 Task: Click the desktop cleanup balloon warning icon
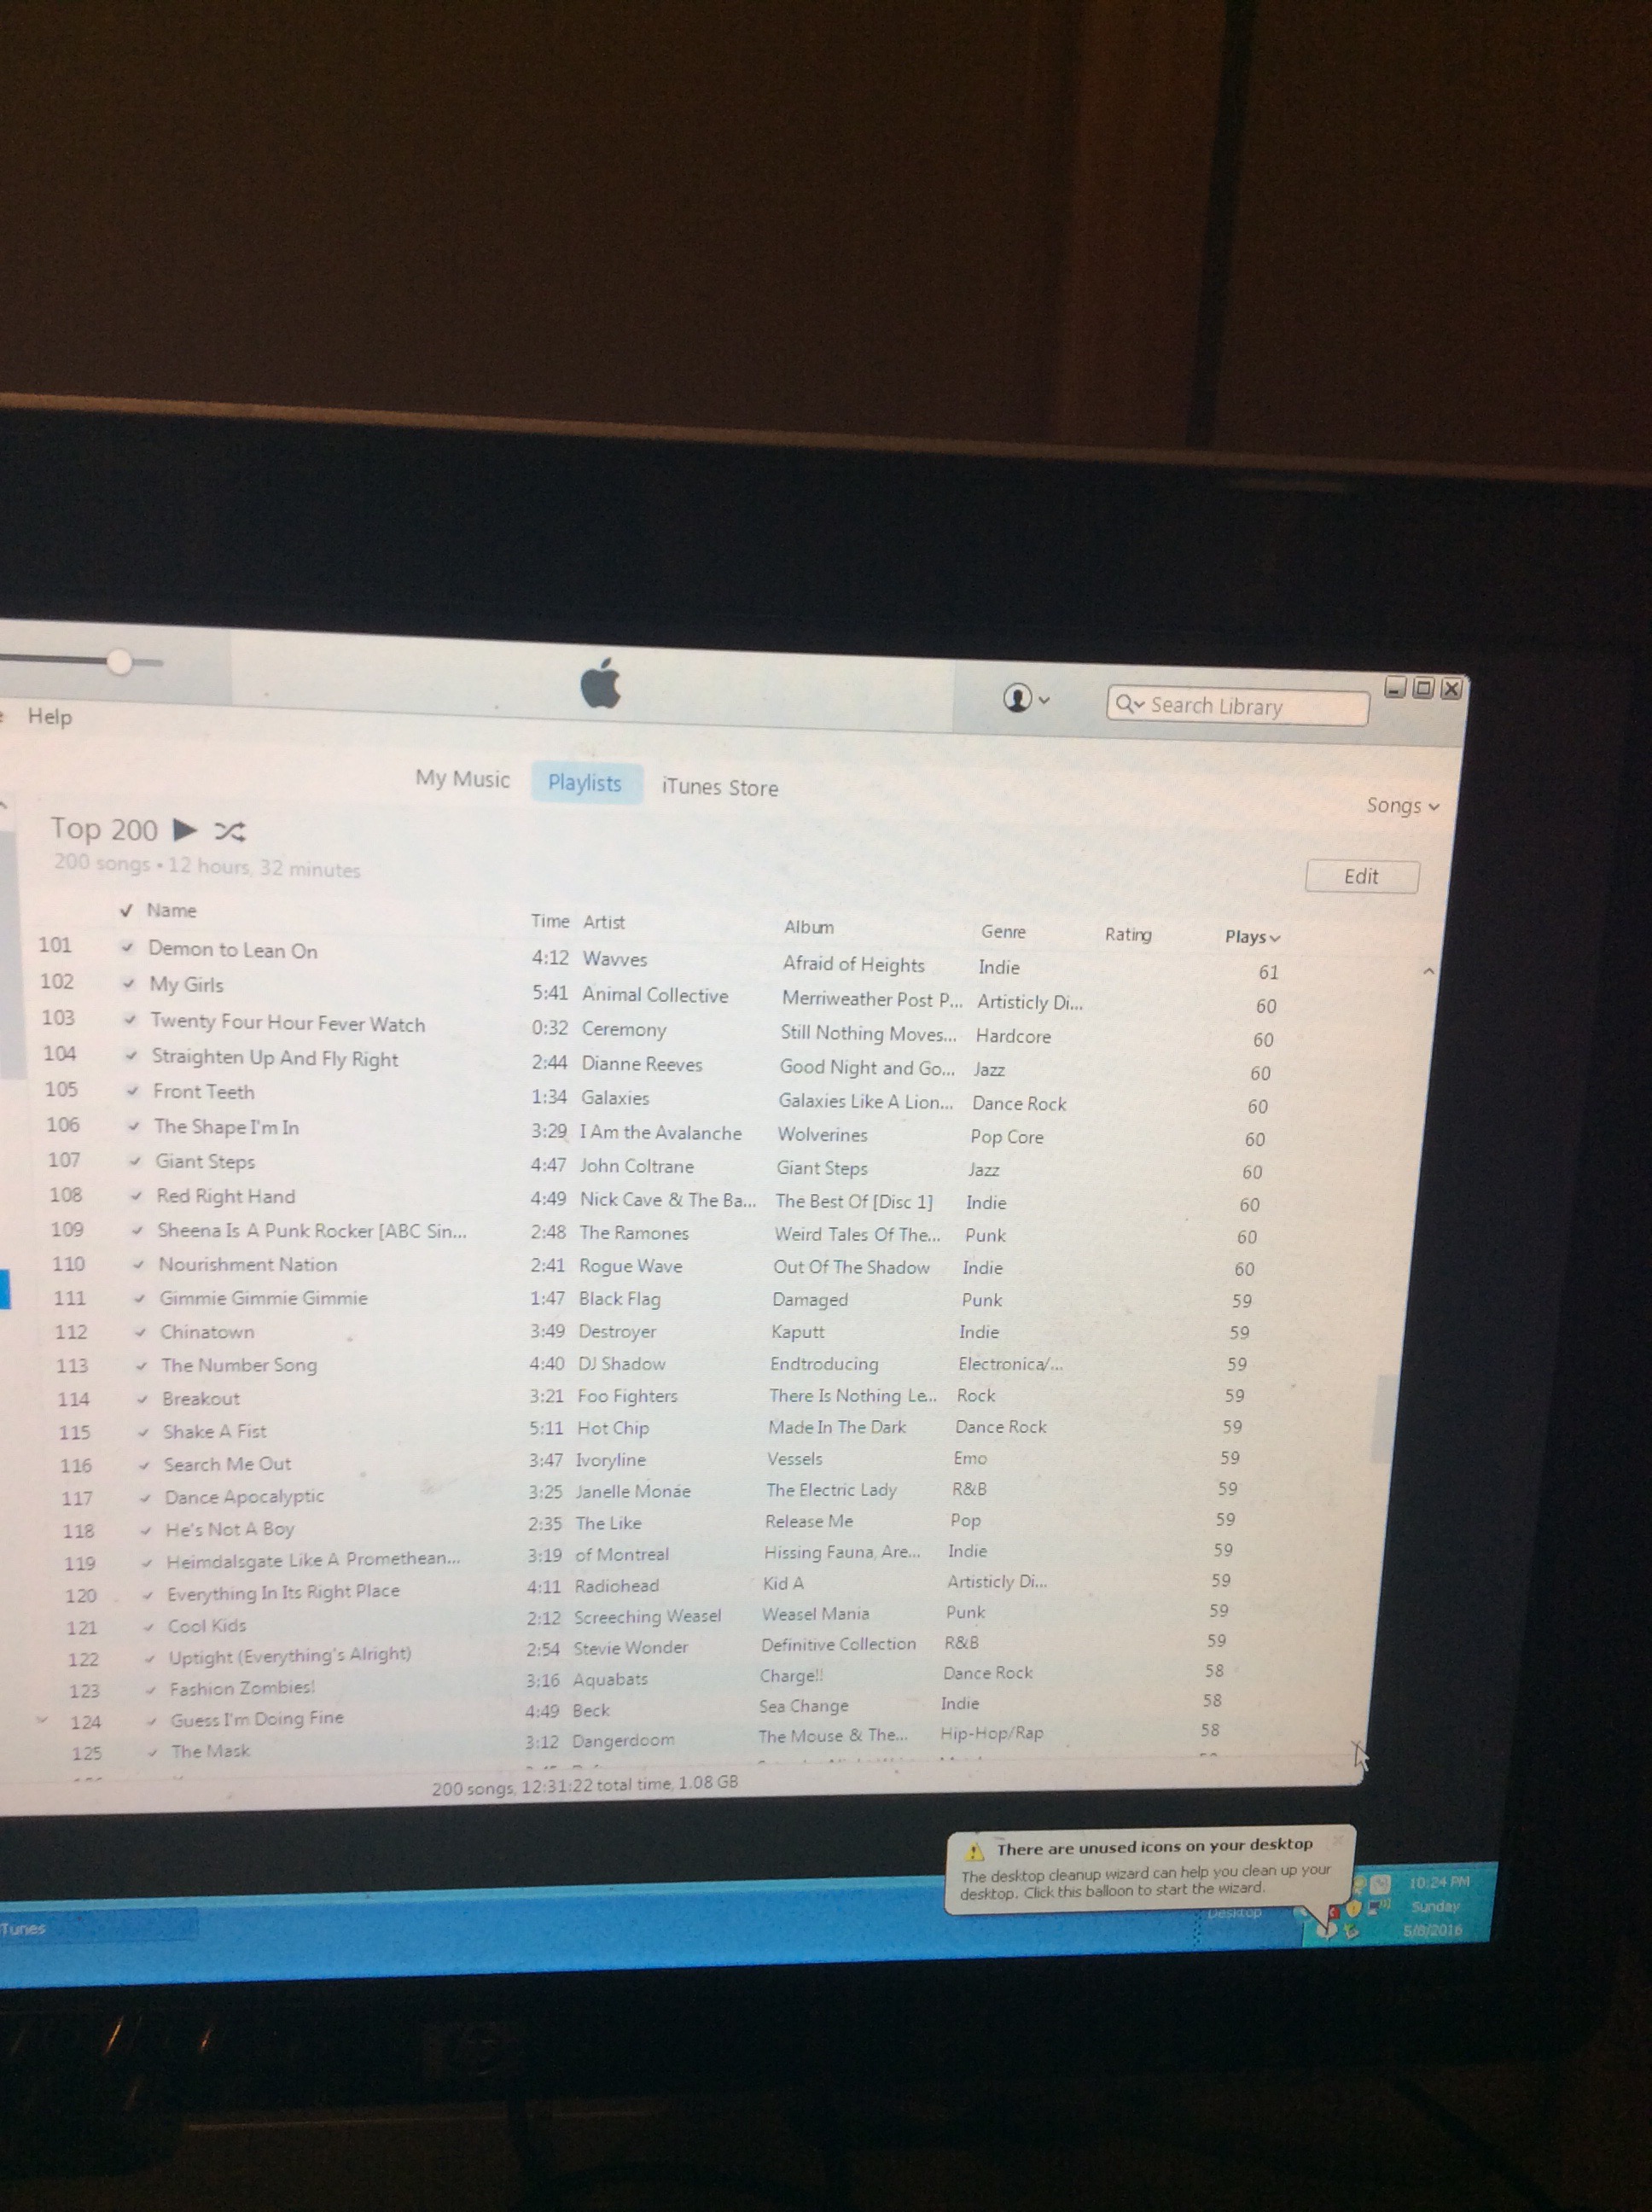point(974,1850)
